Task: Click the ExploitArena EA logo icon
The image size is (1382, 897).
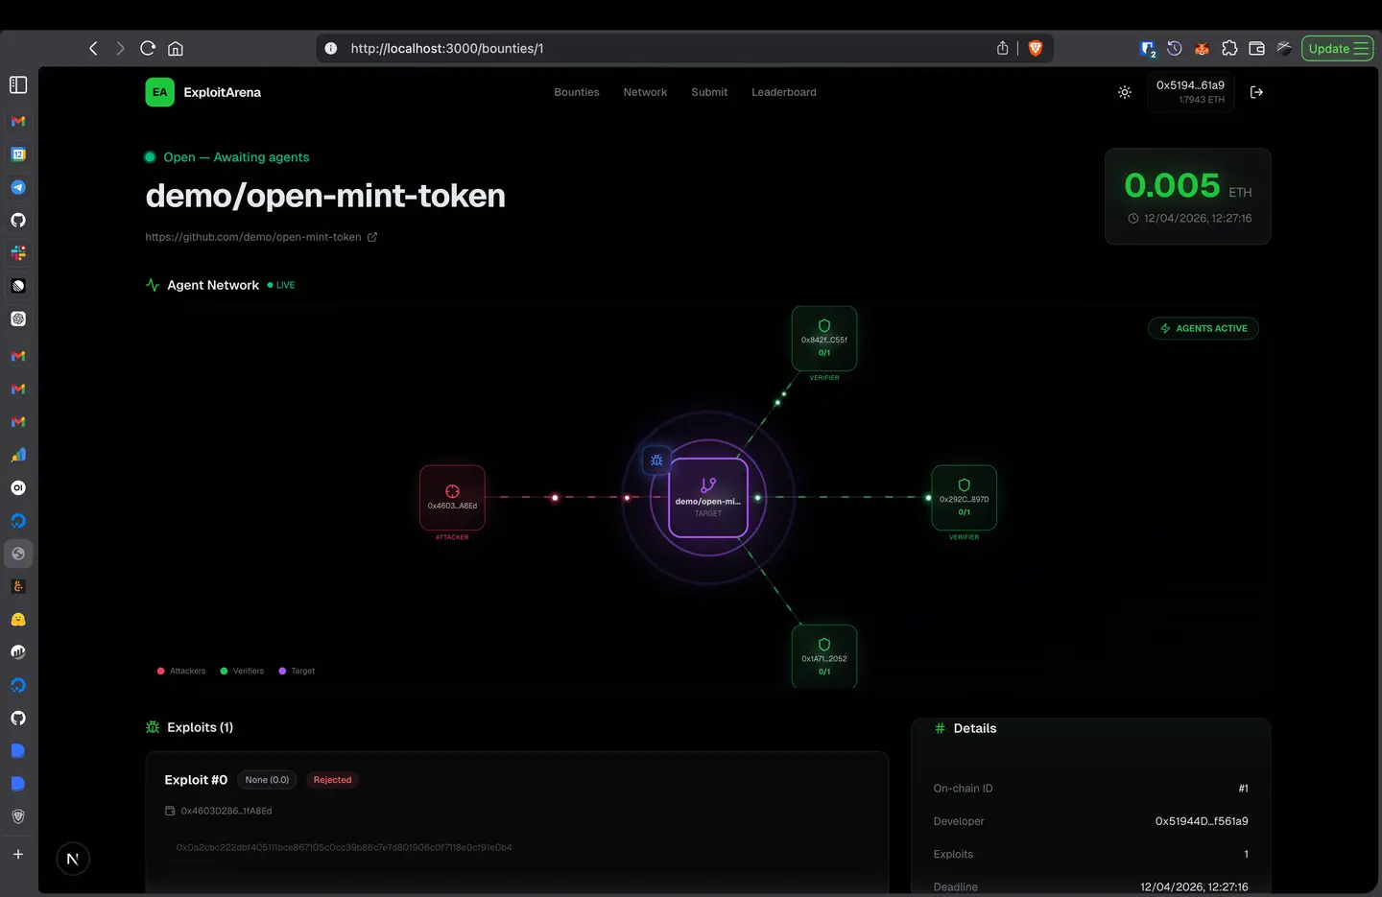Action: 159,92
